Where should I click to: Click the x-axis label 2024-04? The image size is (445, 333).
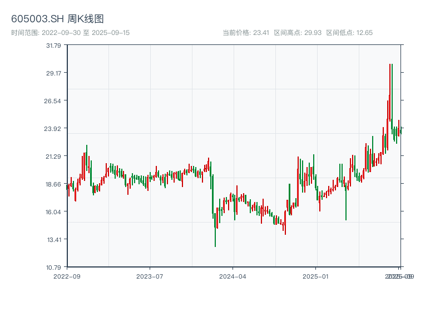point(233,276)
